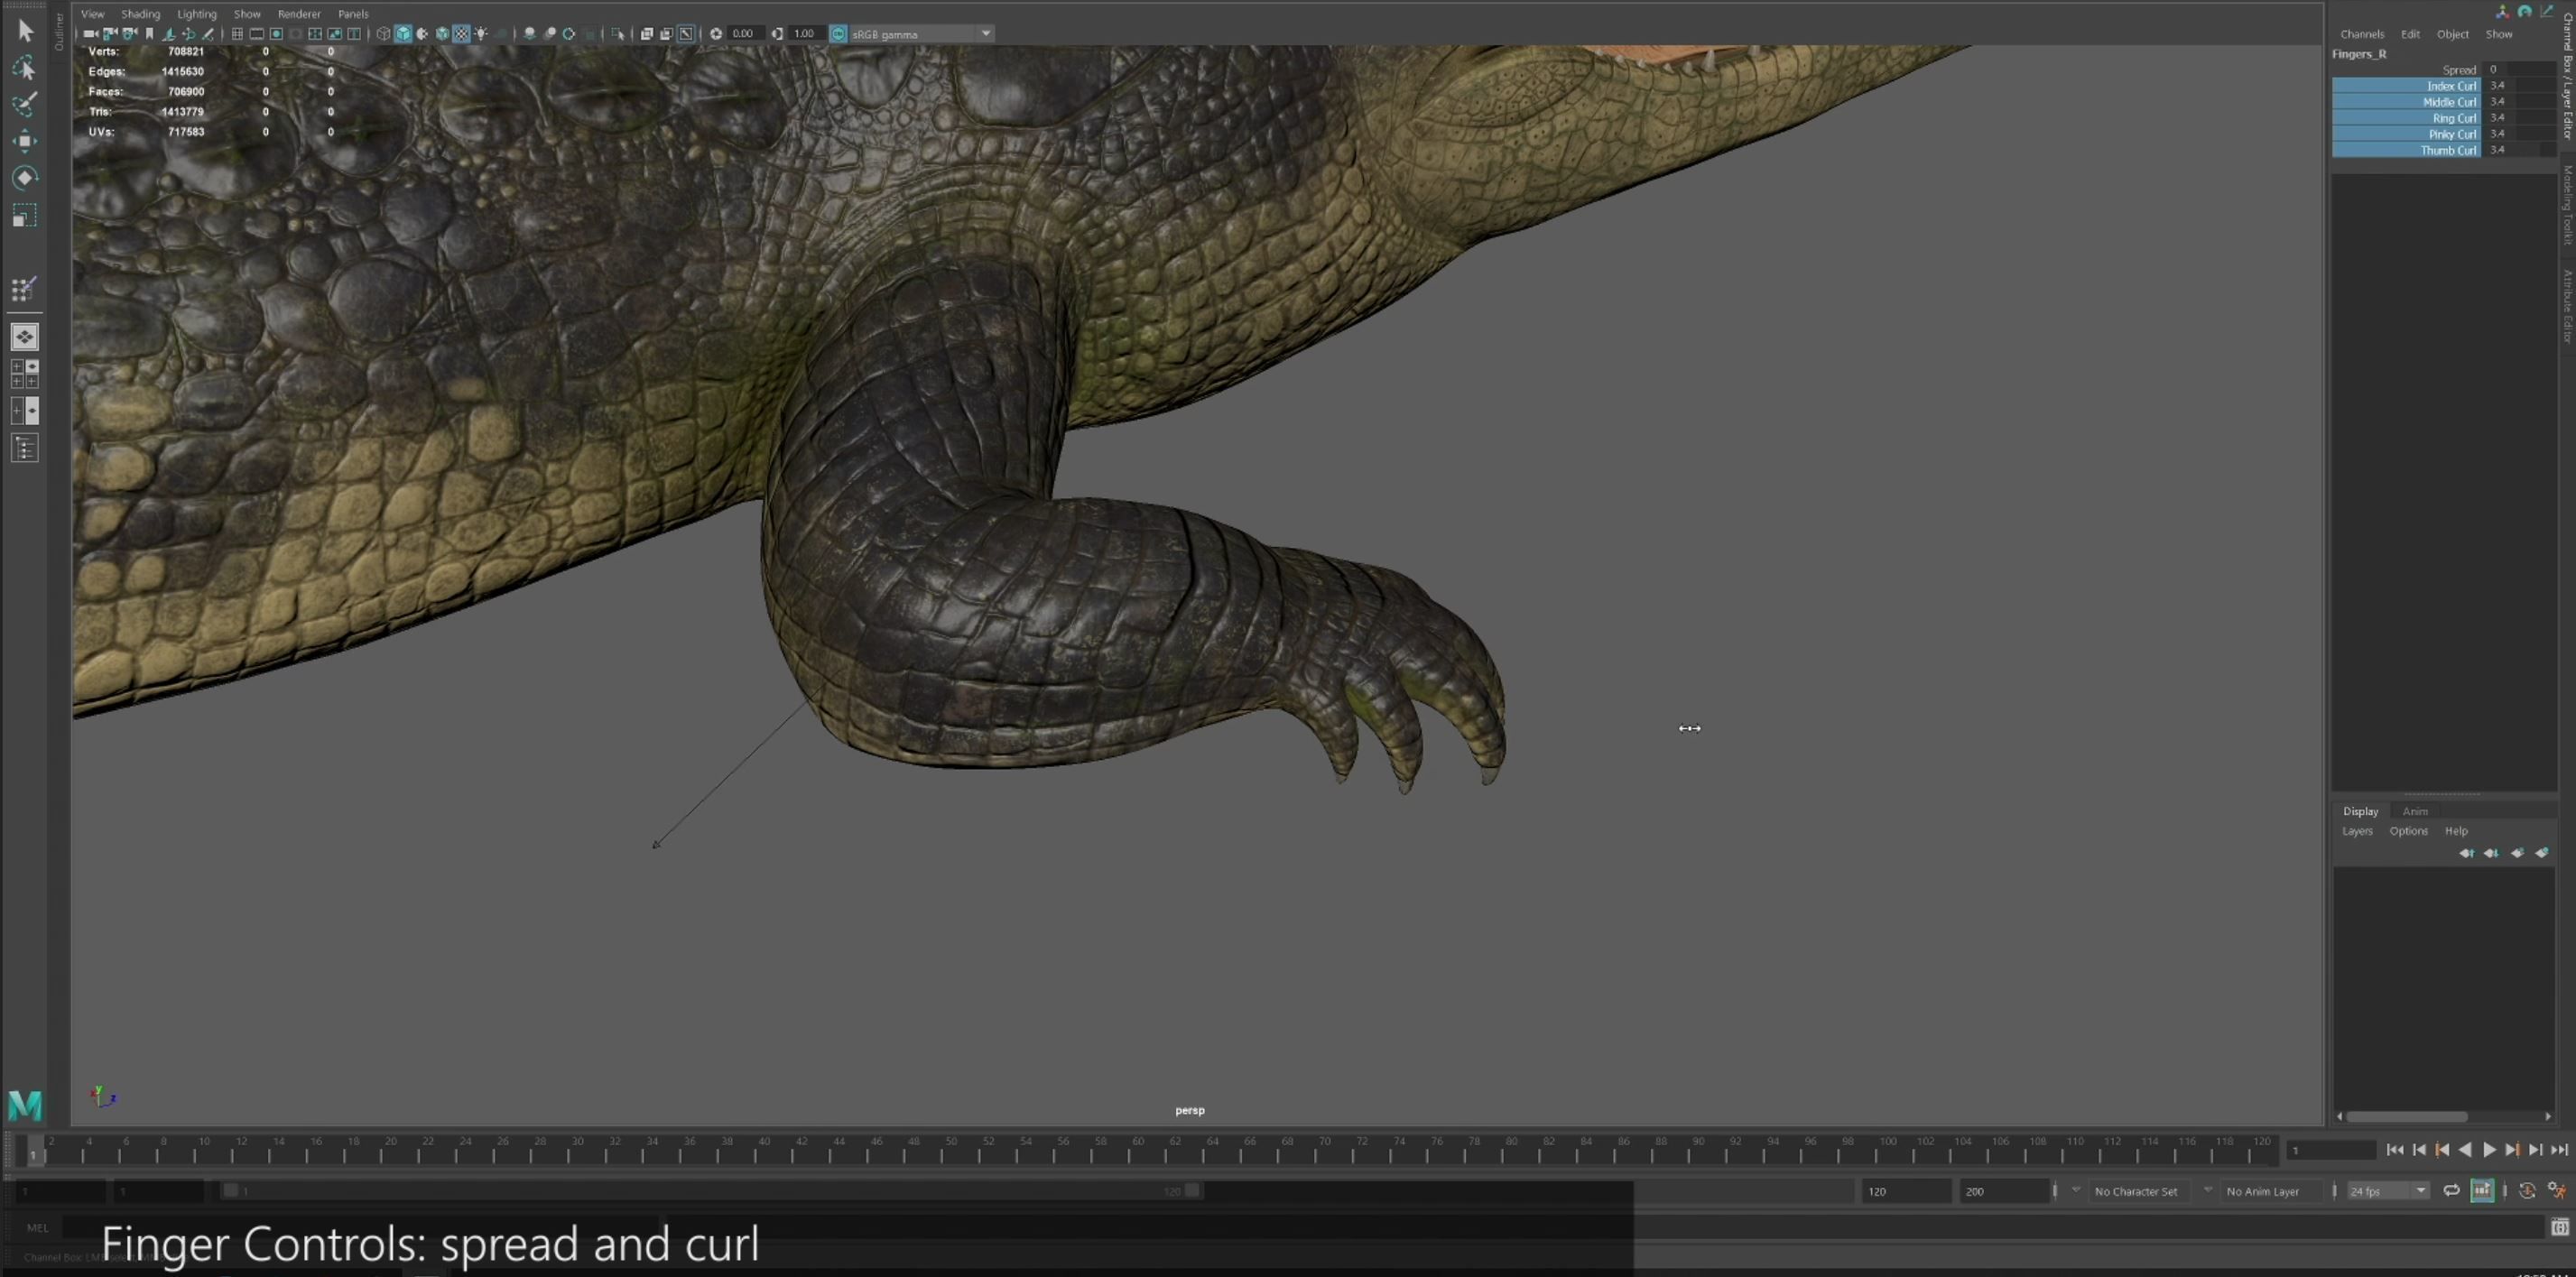The image size is (2576, 1277).
Task: Toggle the film gate display
Action: pyautogui.click(x=256, y=34)
